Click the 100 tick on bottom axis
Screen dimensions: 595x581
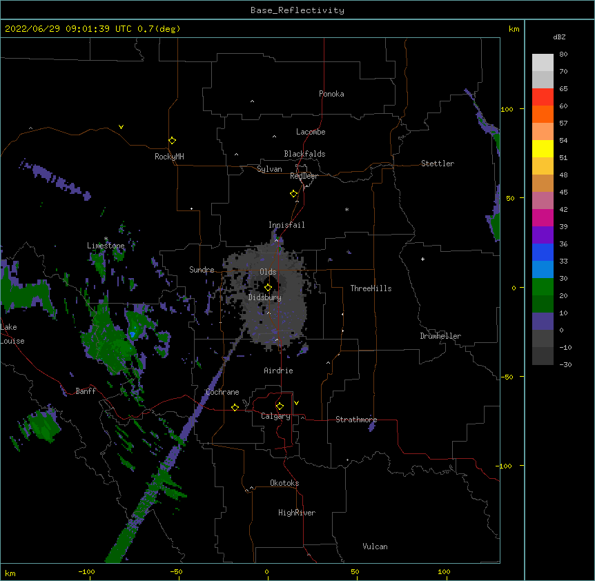click(x=444, y=571)
